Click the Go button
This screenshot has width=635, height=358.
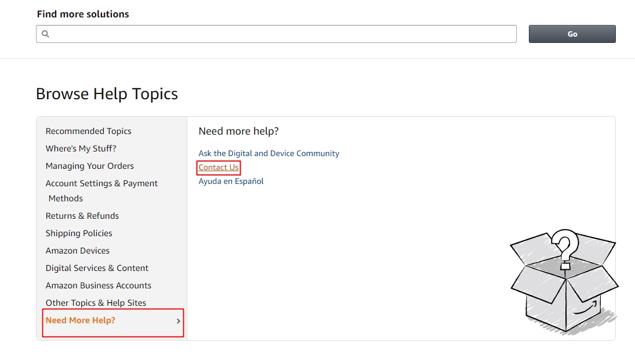572,34
